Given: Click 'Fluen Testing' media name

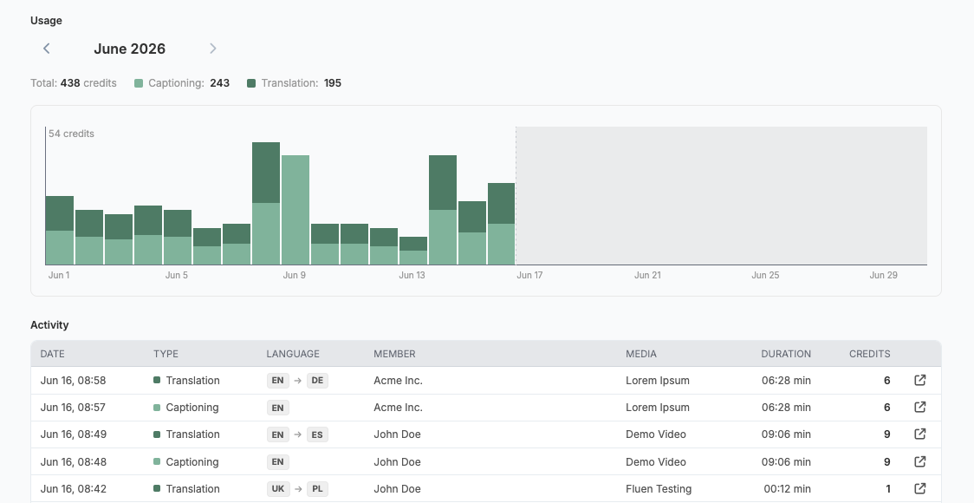Looking at the screenshot, I should (x=659, y=489).
